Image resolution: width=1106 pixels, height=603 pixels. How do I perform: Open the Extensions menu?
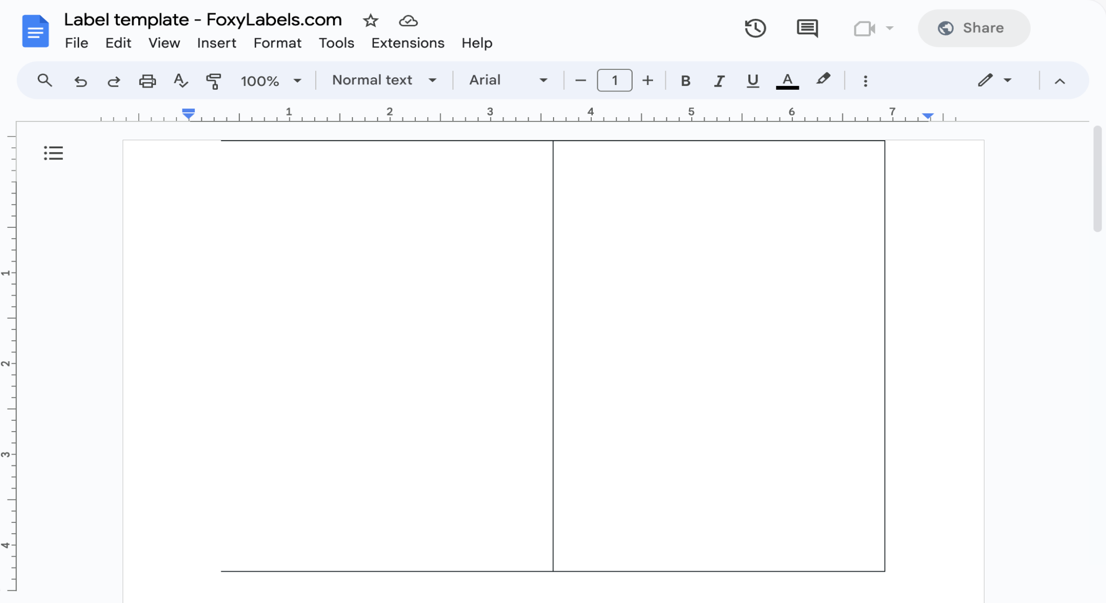pyautogui.click(x=408, y=43)
